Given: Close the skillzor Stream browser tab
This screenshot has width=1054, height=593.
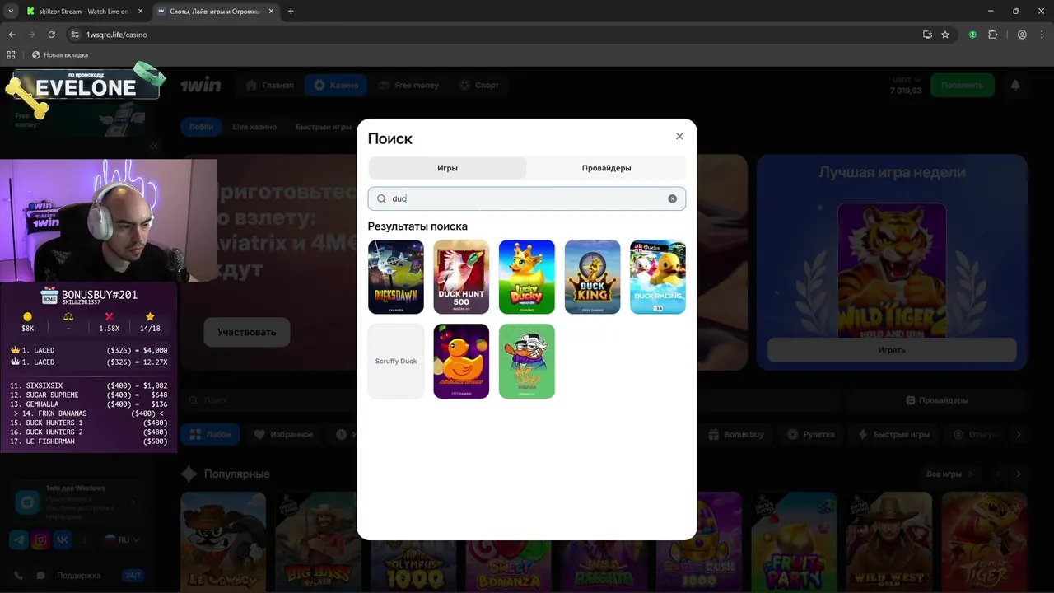Looking at the screenshot, I should 139,12.
